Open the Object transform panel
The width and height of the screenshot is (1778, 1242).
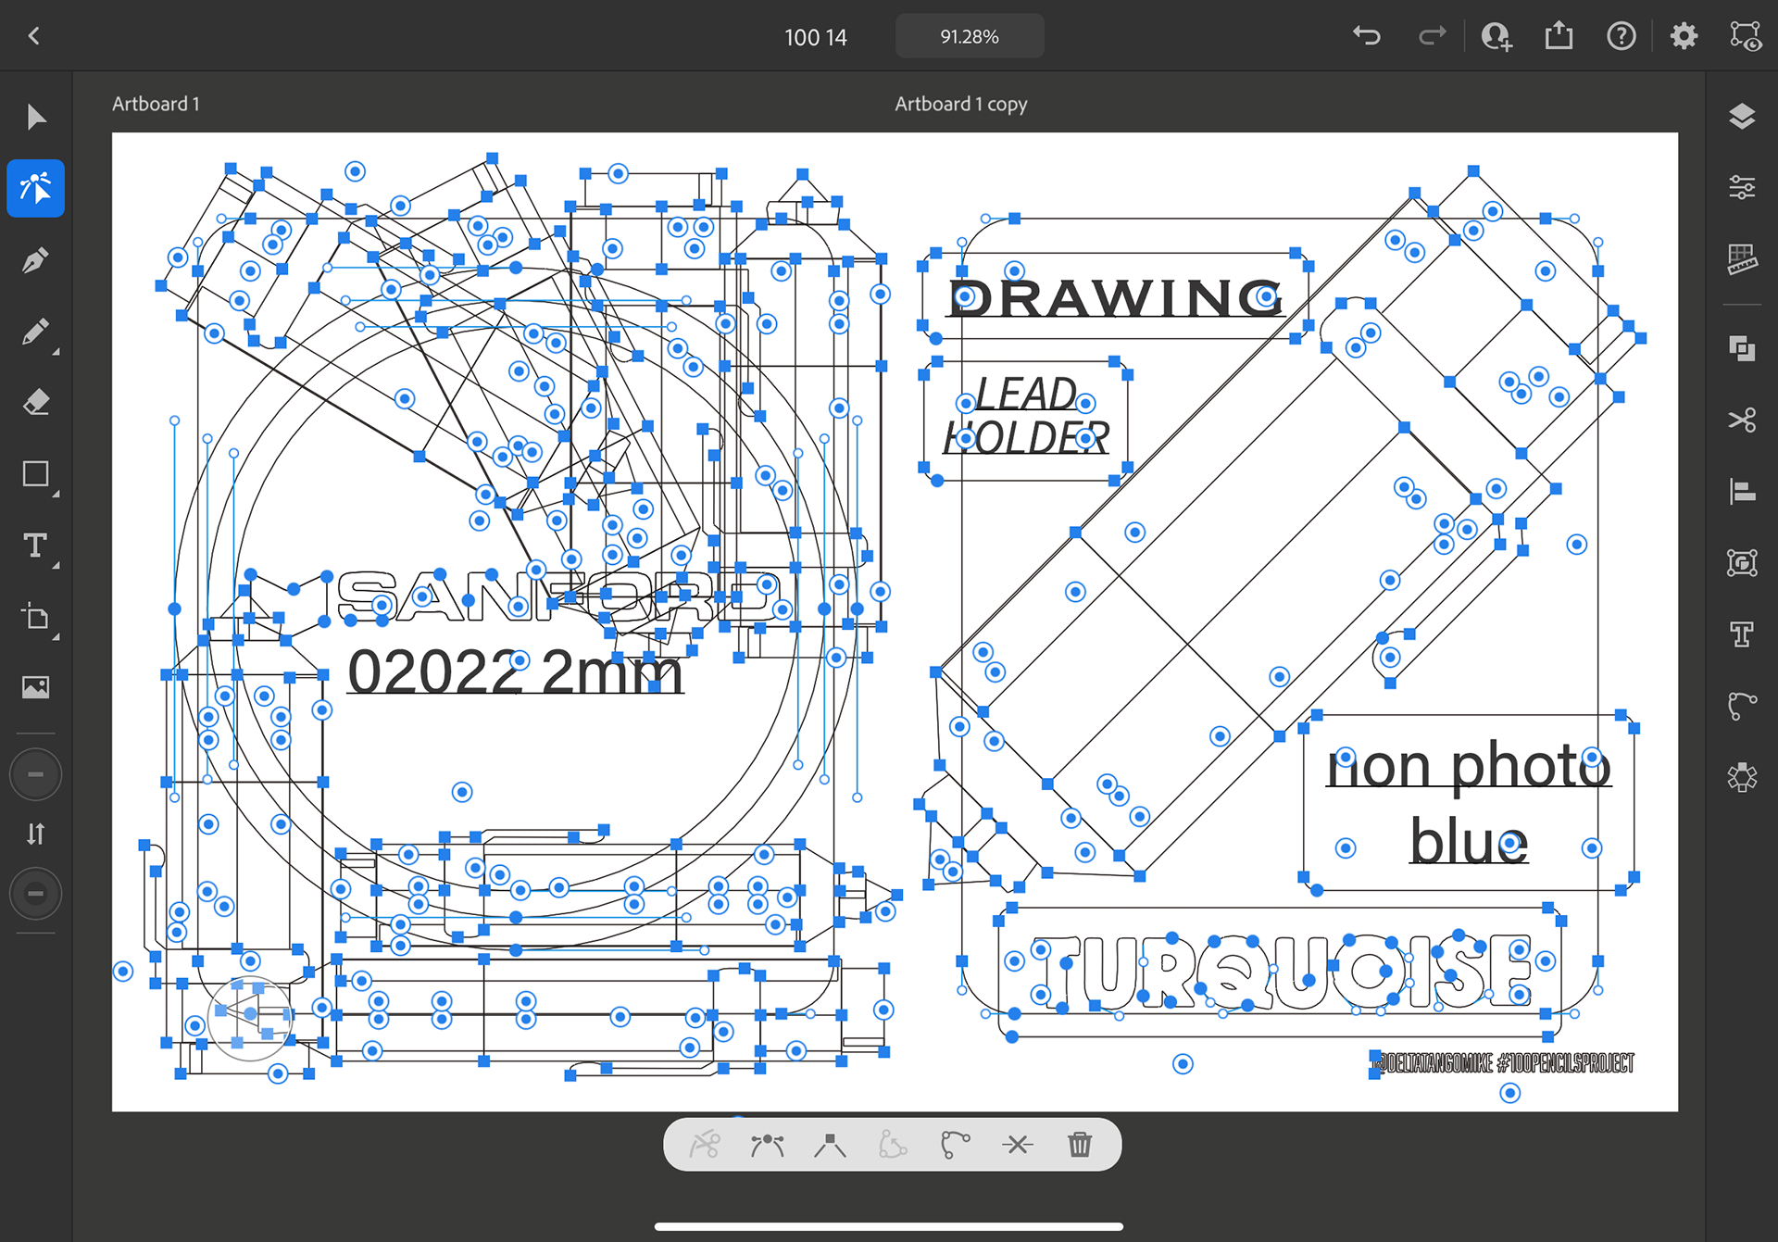click(1742, 562)
